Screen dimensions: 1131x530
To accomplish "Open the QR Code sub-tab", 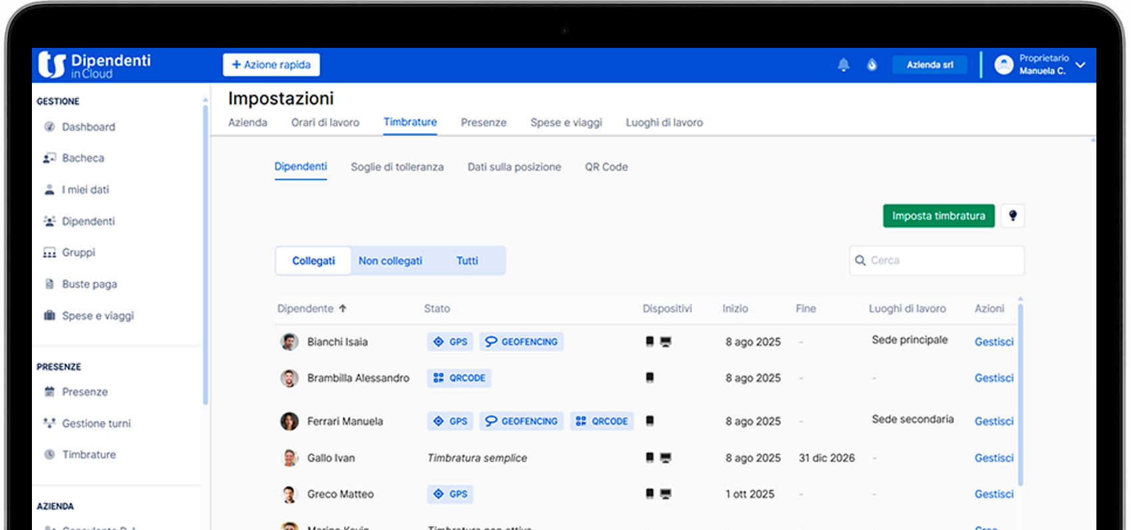I will click(606, 167).
